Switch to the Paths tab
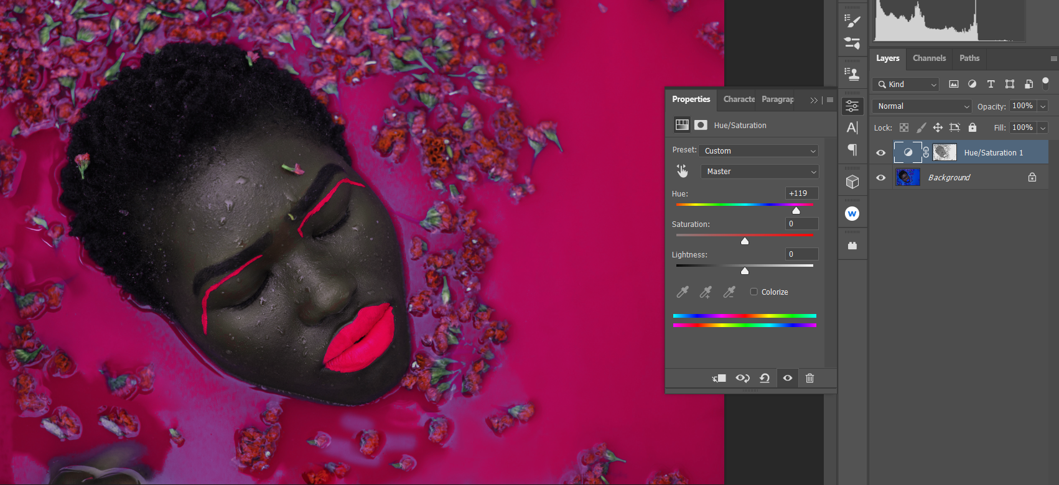 (969, 58)
